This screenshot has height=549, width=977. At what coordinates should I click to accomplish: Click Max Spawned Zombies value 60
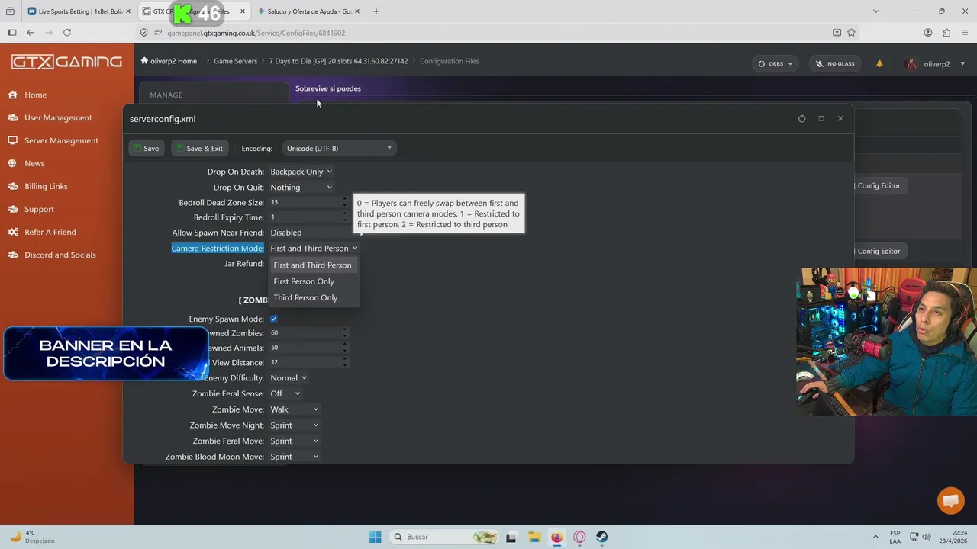tap(305, 333)
